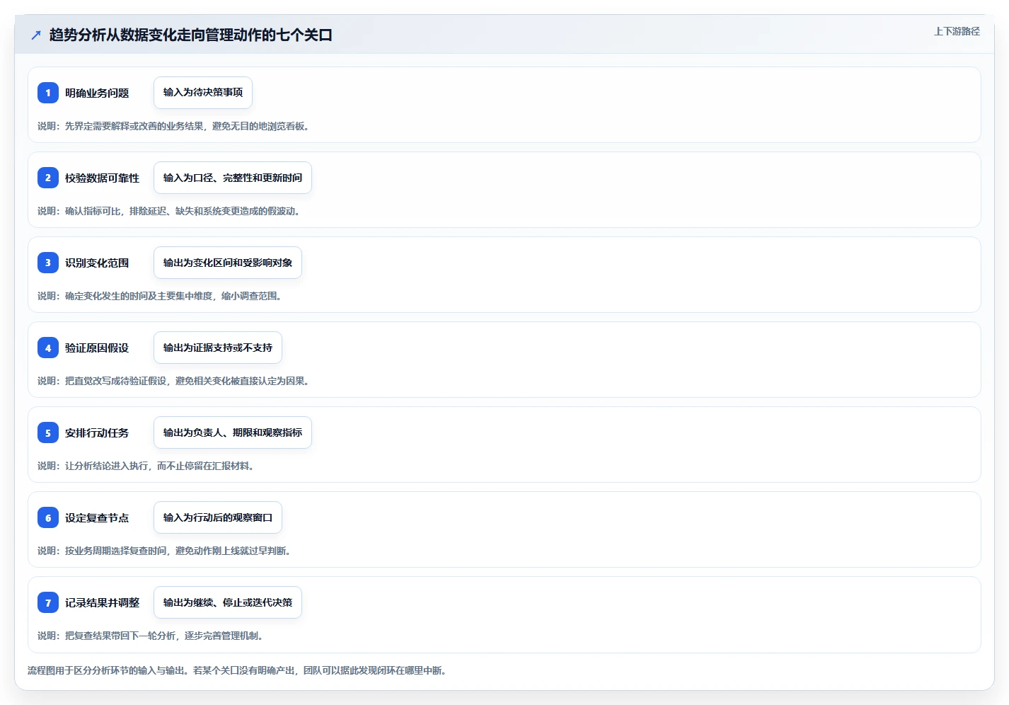The image size is (1009, 705).
Task: Select the 输出为变化区间和受影响对象 tag
Action: pos(228,263)
